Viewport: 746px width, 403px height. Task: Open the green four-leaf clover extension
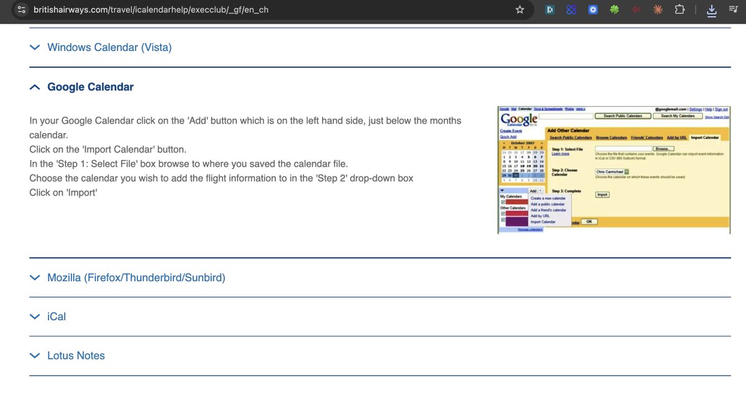[614, 10]
